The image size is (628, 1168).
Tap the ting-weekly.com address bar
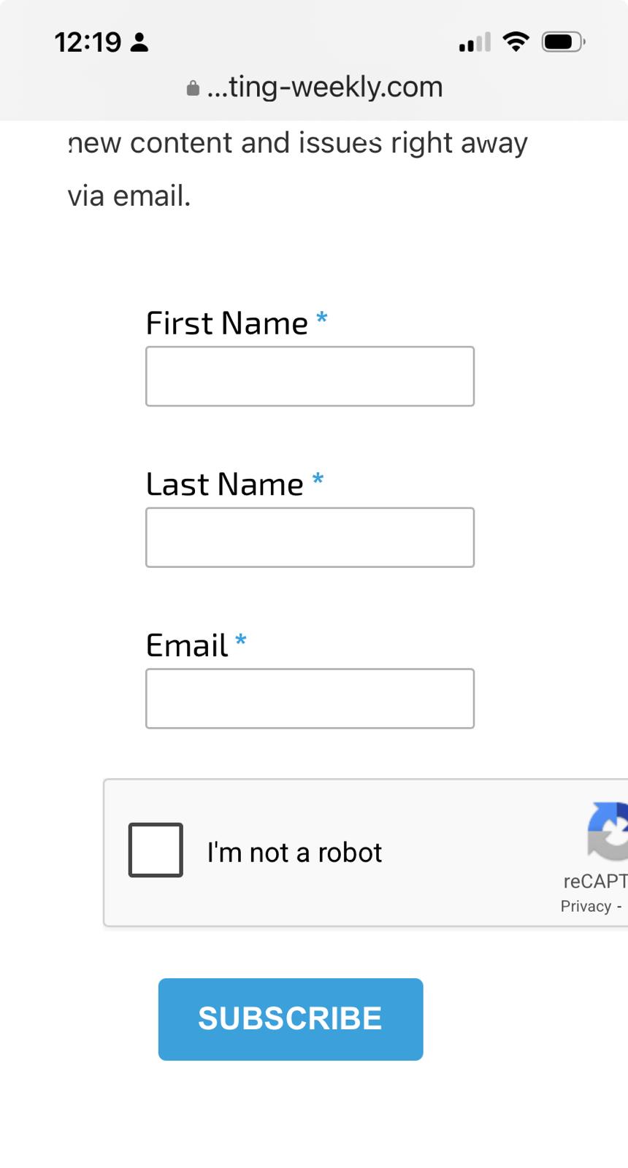pyautogui.click(x=324, y=88)
